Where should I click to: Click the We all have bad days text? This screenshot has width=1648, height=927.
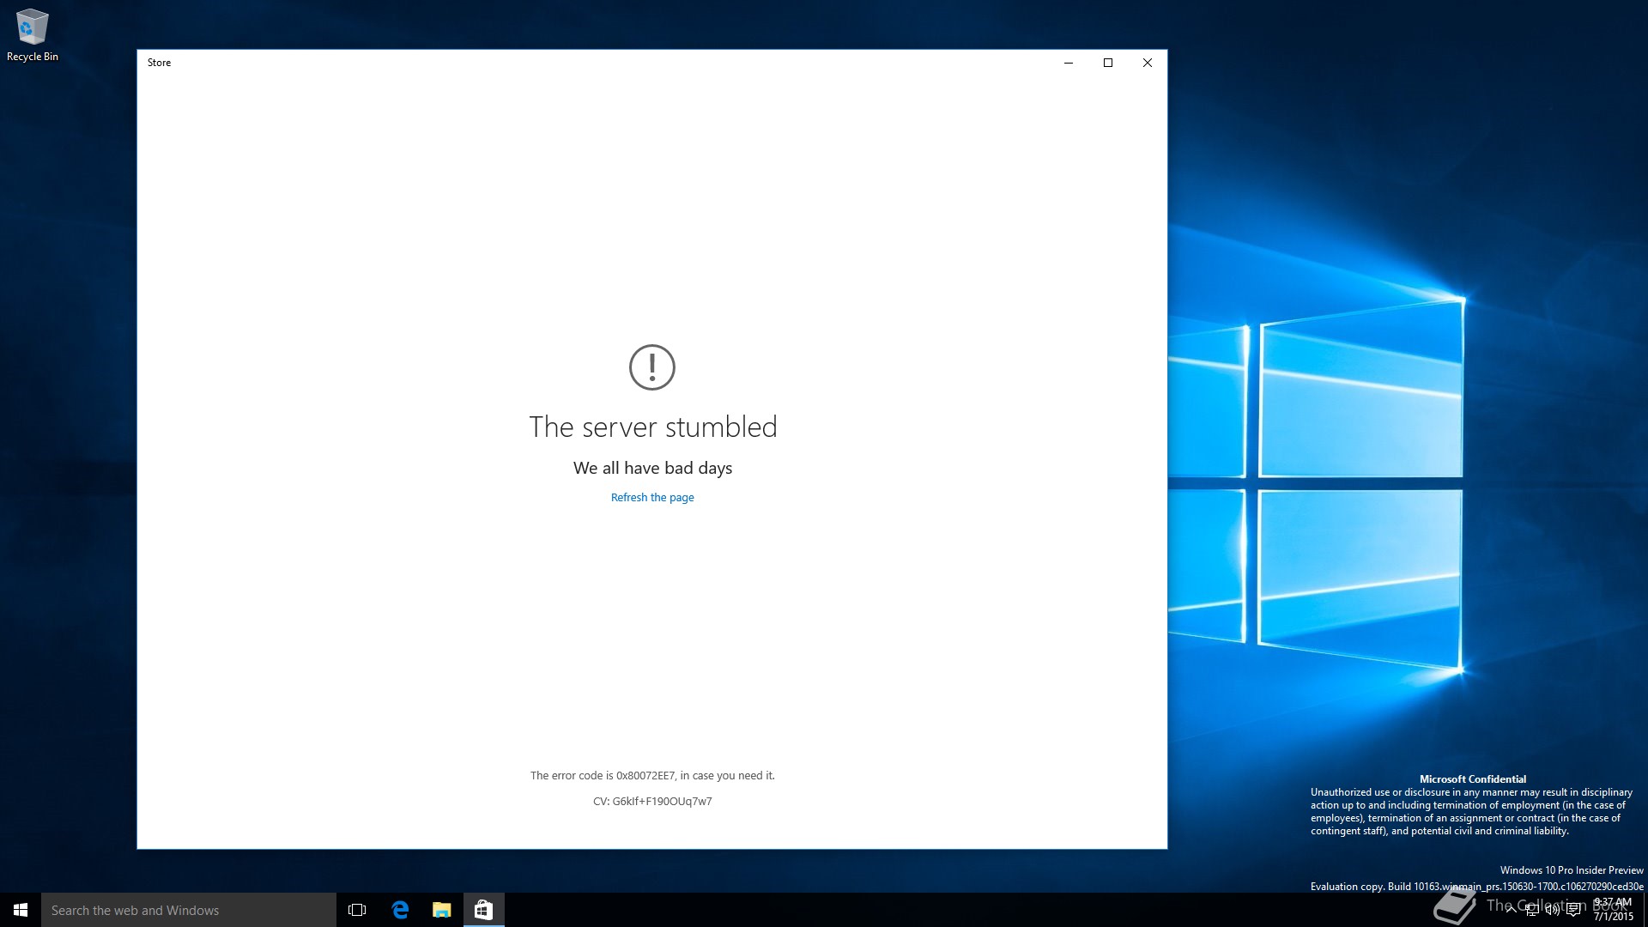point(652,469)
